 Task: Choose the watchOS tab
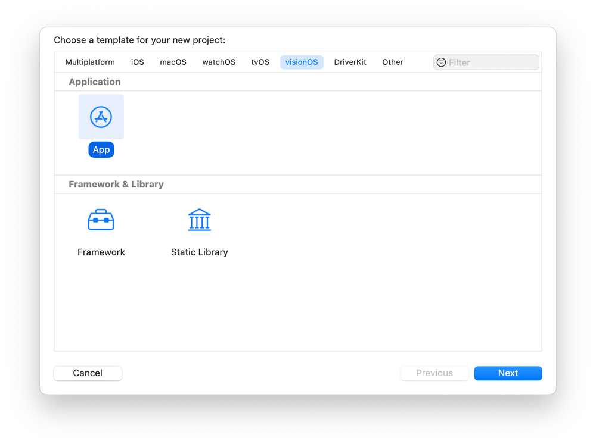pyautogui.click(x=219, y=62)
